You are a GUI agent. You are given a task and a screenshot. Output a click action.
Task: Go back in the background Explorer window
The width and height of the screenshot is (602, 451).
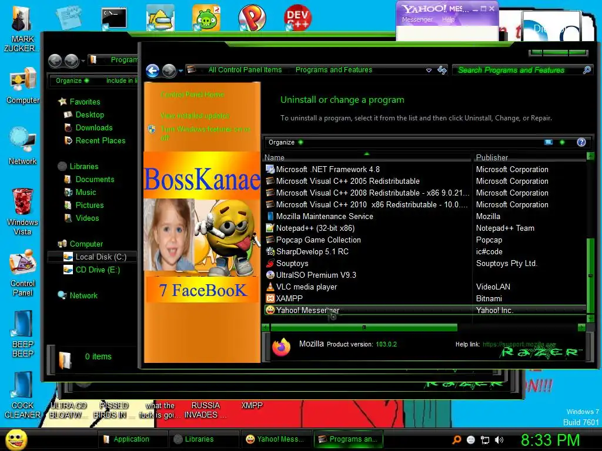point(55,60)
